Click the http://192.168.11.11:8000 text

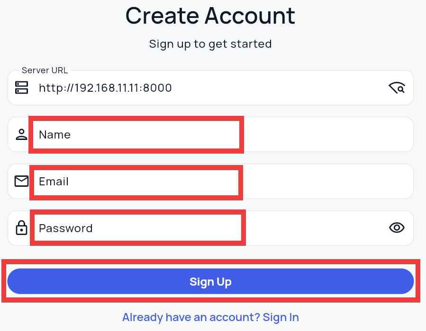(x=105, y=88)
